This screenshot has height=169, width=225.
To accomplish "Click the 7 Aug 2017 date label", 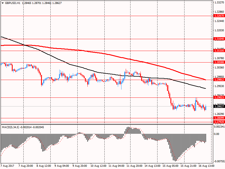I will tap(8, 166).
